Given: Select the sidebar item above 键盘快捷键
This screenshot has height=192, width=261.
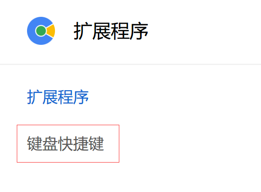Looking at the screenshot, I should tap(58, 97).
